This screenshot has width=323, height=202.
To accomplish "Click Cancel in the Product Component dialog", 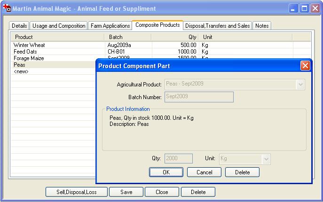I will (x=204, y=172).
